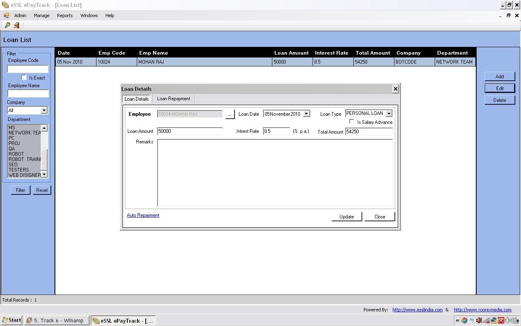This screenshot has height=326, width=521.
Task: Open employee browse button with two dots
Action: point(230,115)
